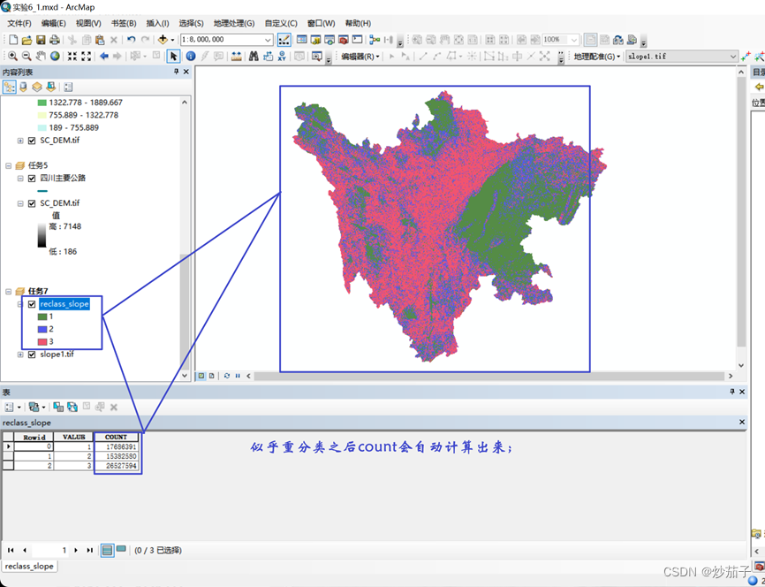Switch to list by visibility
The image size is (765, 587).
[x=37, y=87]
